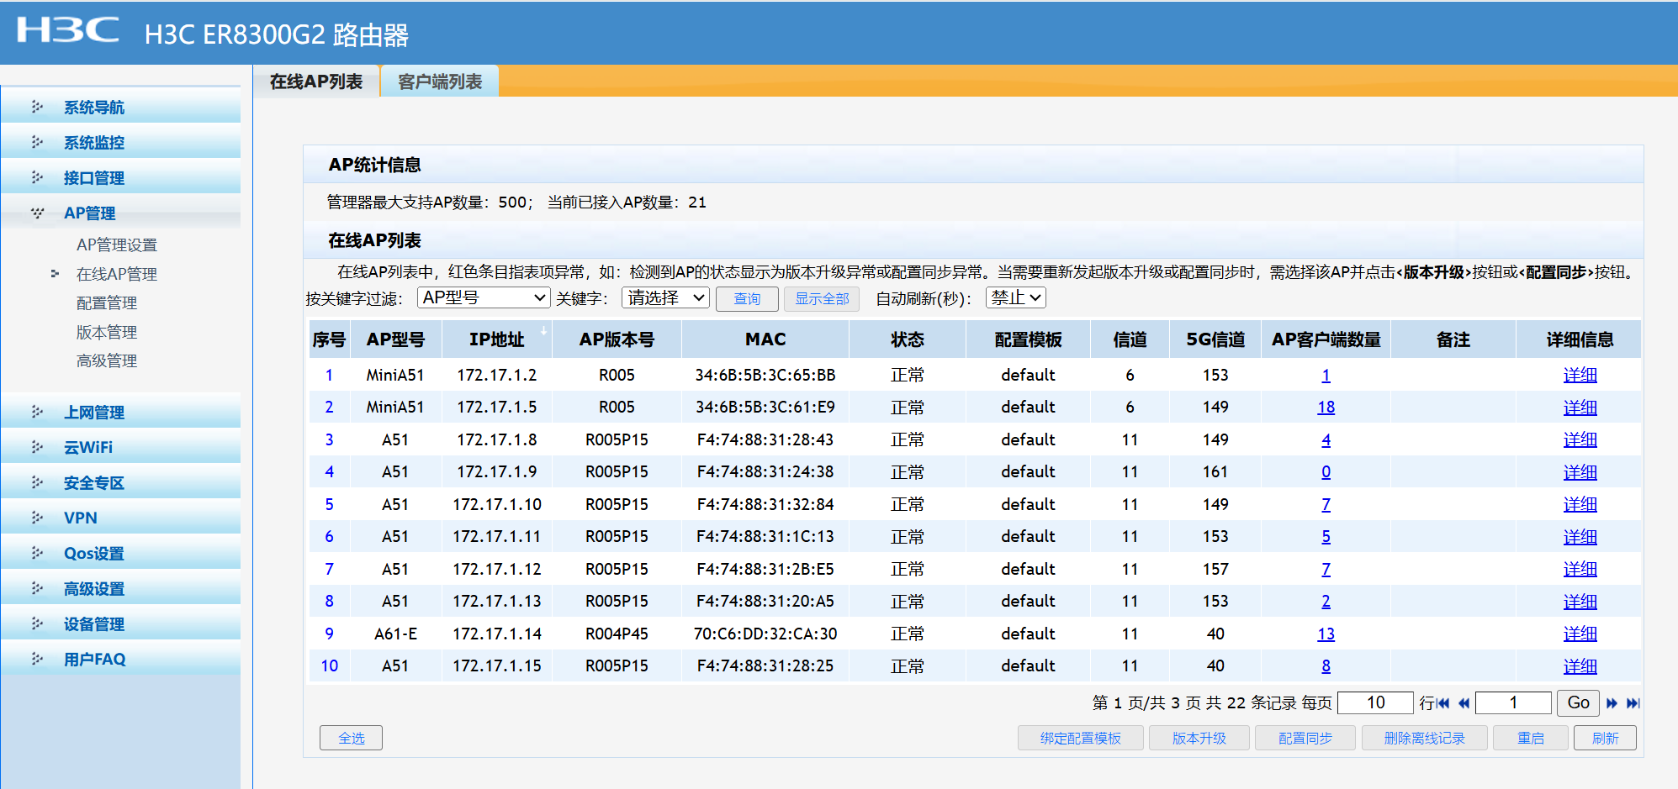Open the 请选择 keyword dropdown
1678x789 pixels.
pyautogui.click(x=665, y=298)
